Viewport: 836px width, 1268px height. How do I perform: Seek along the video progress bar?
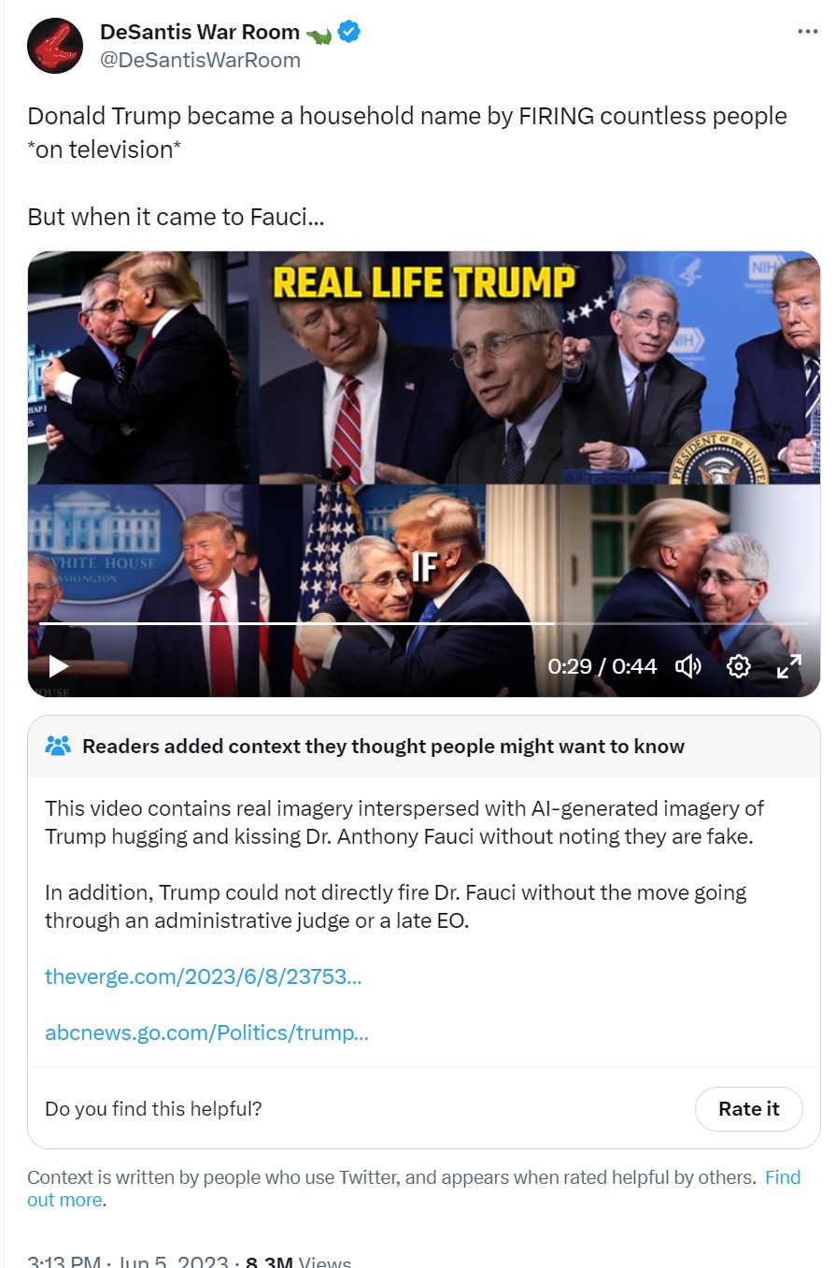click(424, 623)
